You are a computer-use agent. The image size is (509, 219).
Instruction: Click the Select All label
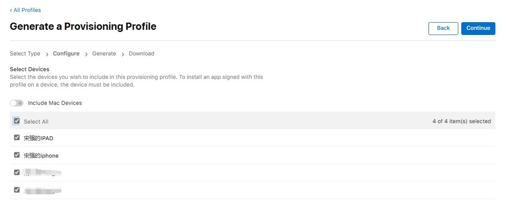[36, 122]
